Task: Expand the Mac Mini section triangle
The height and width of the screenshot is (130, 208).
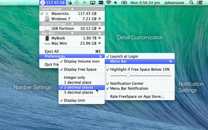Action: 72,34
